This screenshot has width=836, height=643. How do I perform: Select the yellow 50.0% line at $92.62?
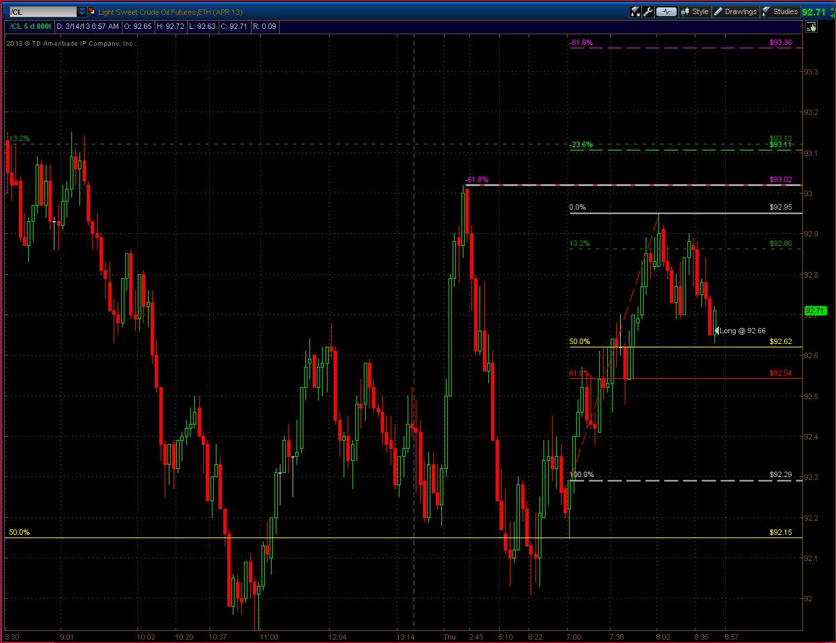click(685, 347)
